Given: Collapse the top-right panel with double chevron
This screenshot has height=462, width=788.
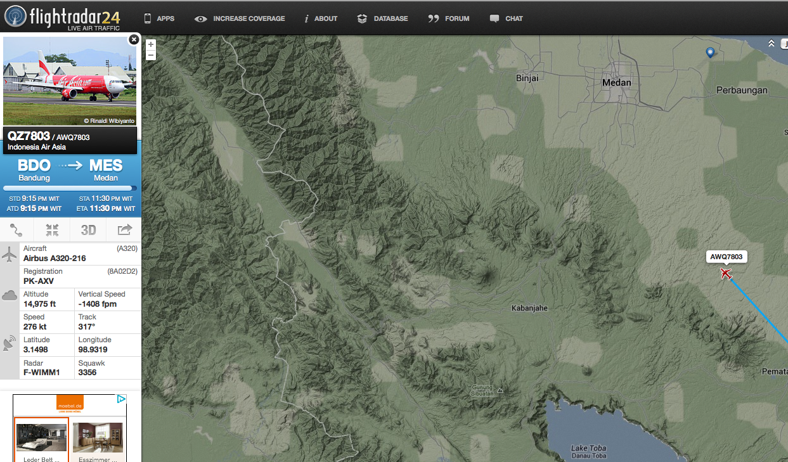Looking at the screenshot, I should click(x=772, y=44).
